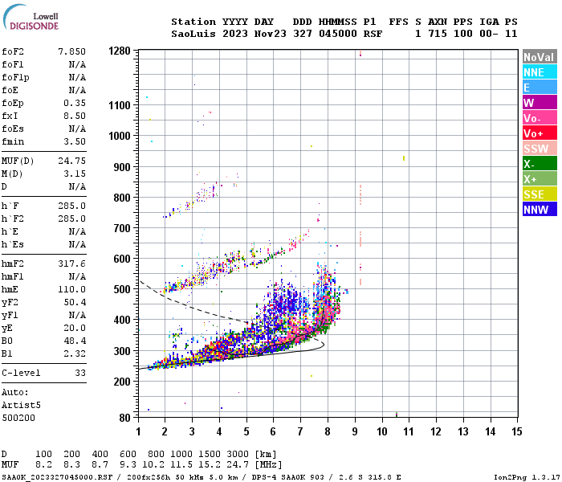Click the DPS-4 instrument label in footer

tap(265, 477)
